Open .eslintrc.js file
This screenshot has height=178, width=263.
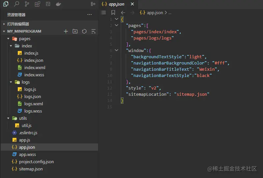point(28,133)
